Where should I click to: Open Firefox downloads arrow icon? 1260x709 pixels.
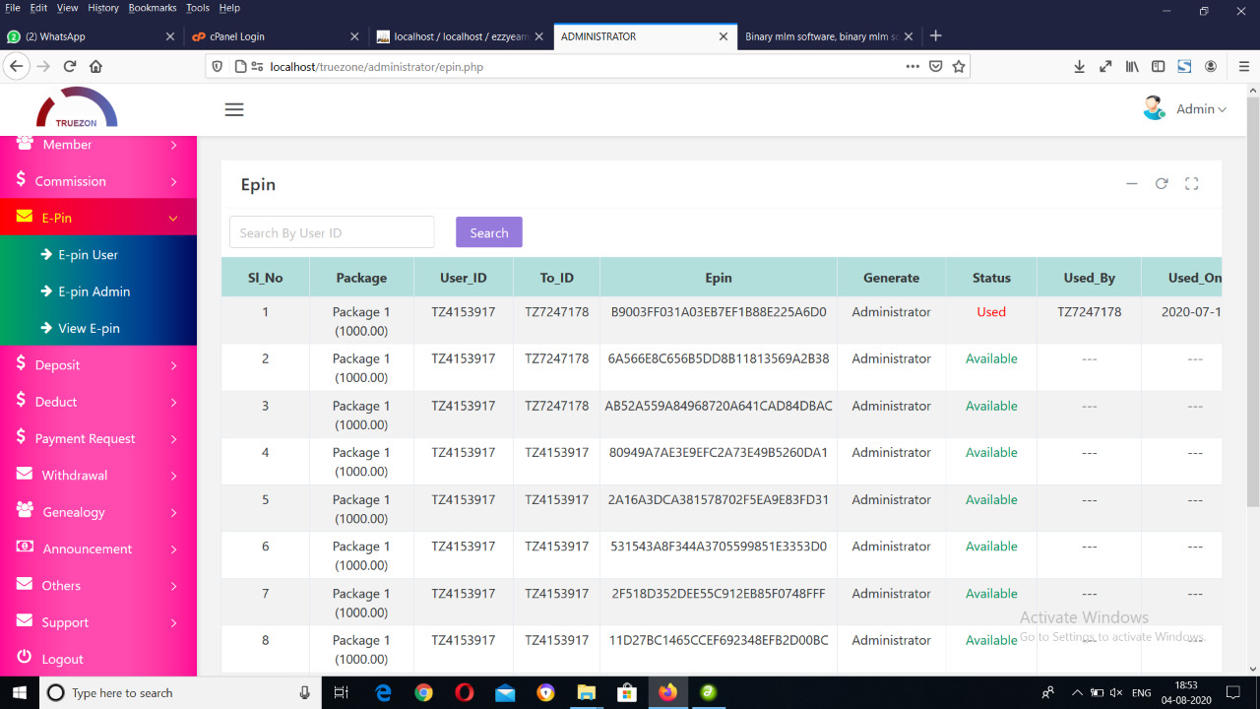point(1079,67)
